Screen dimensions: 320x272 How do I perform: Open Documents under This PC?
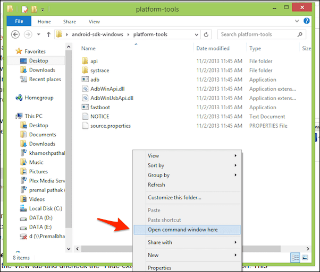click(x=43, y=135)
